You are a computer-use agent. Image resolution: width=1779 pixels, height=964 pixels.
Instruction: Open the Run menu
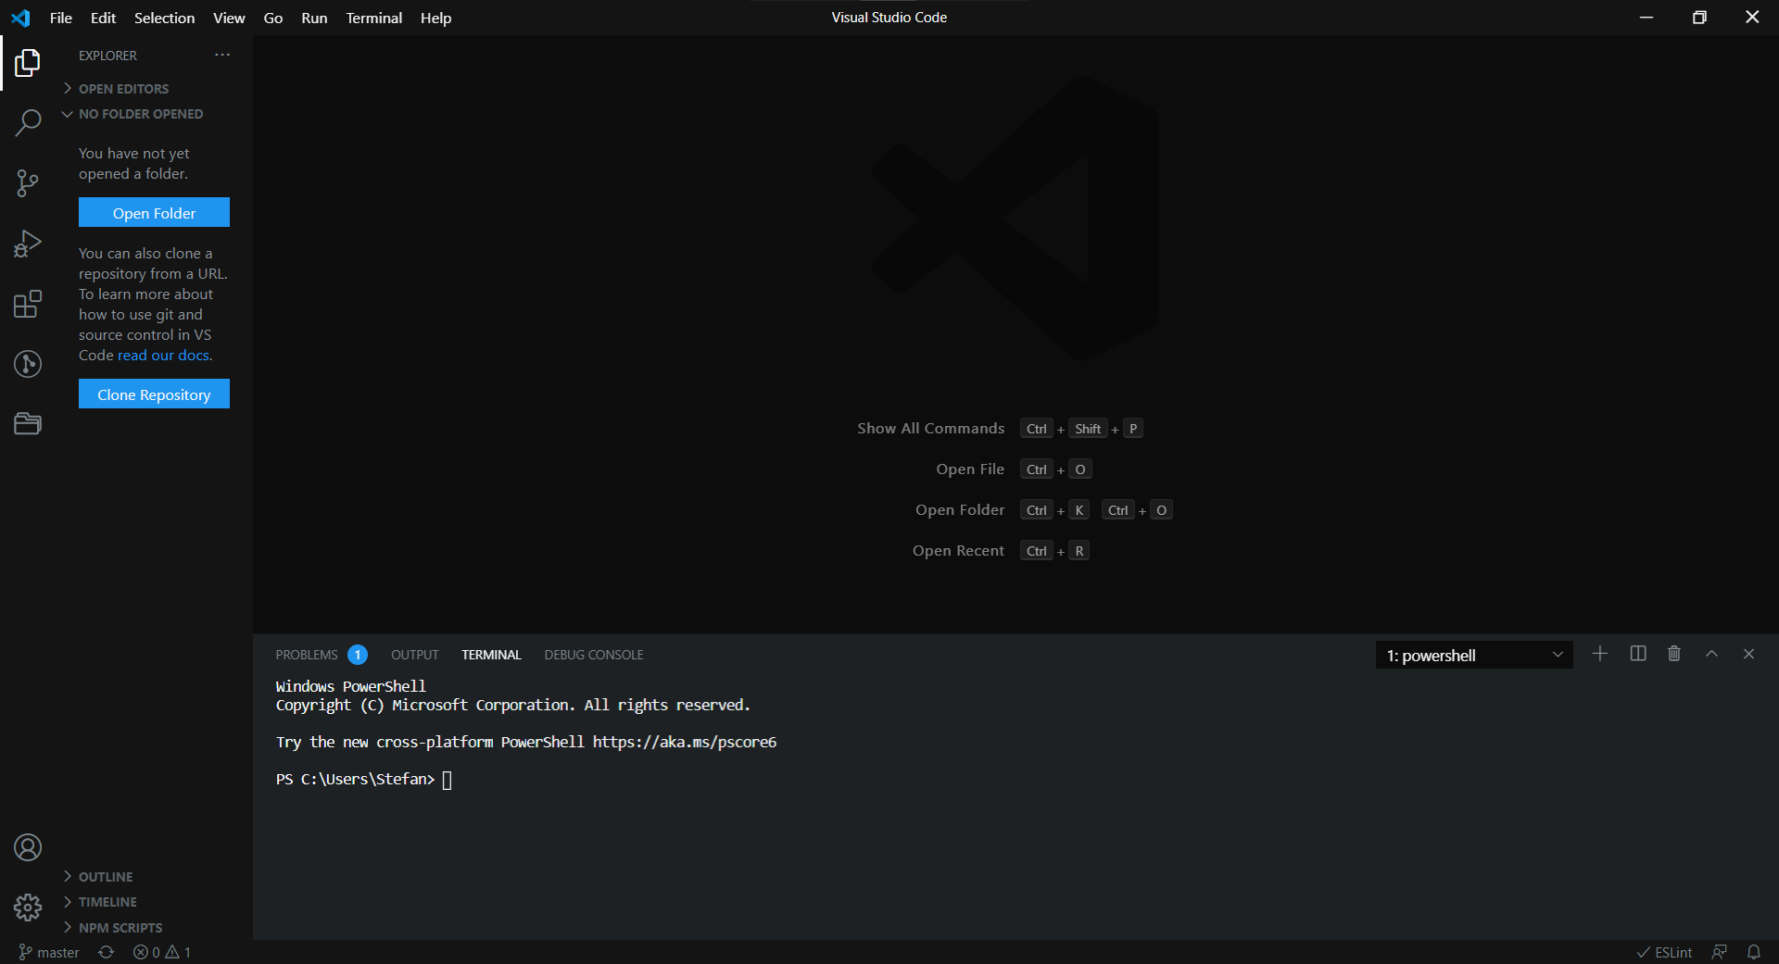point(314,18)
